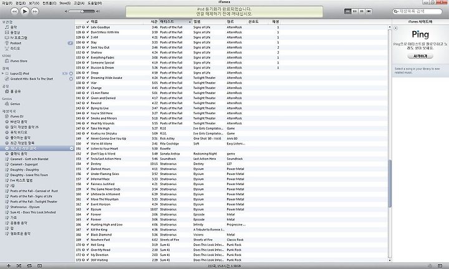Toggle the iTunes sidebar button at bottom right

click(440, 266)
